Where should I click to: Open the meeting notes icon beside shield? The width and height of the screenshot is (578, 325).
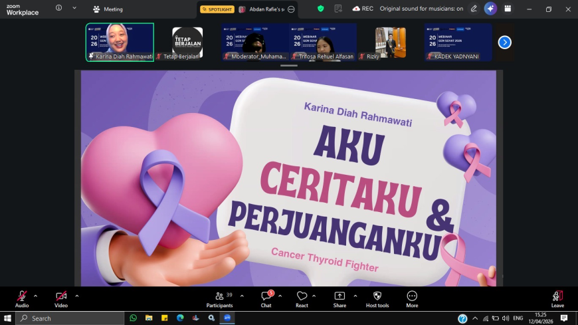click(338, 9)
